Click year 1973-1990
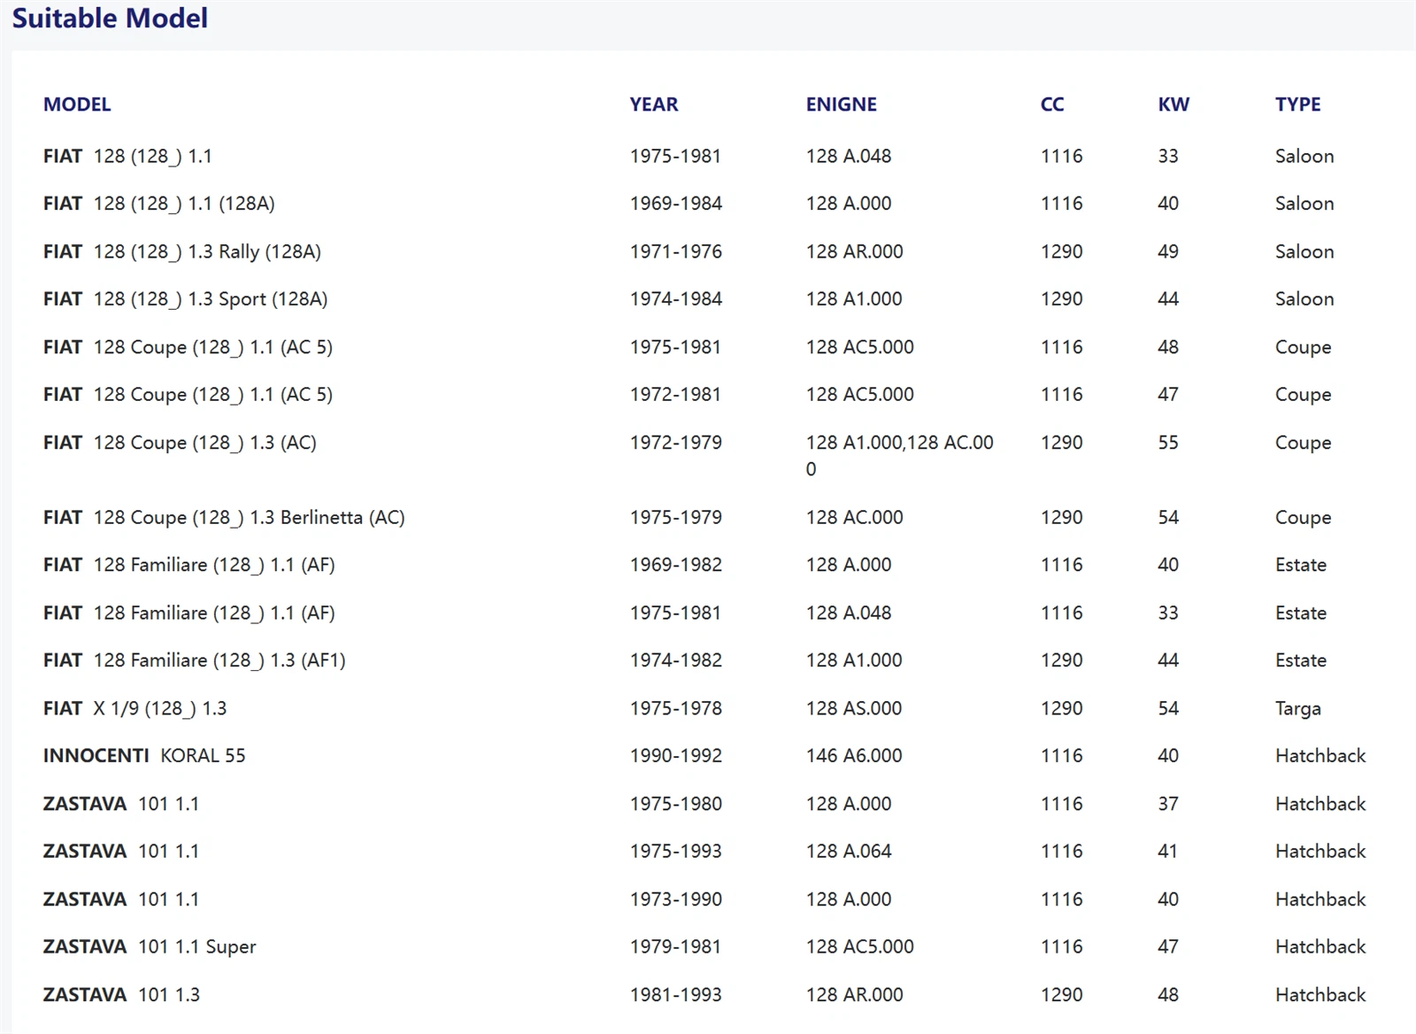Screen dimensions: 1416x1034 [676, 899]
